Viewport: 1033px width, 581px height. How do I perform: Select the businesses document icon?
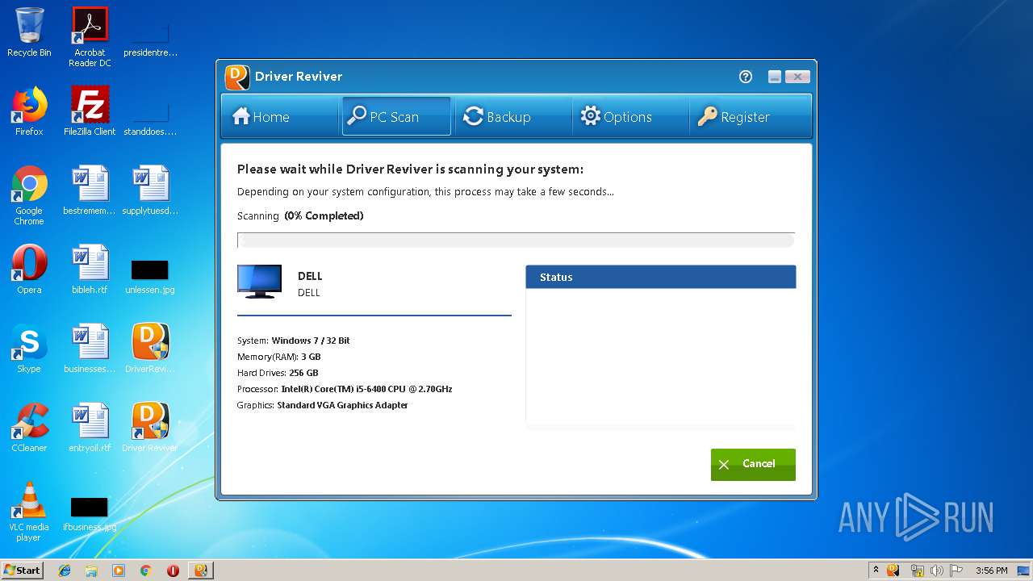point(90,349)
